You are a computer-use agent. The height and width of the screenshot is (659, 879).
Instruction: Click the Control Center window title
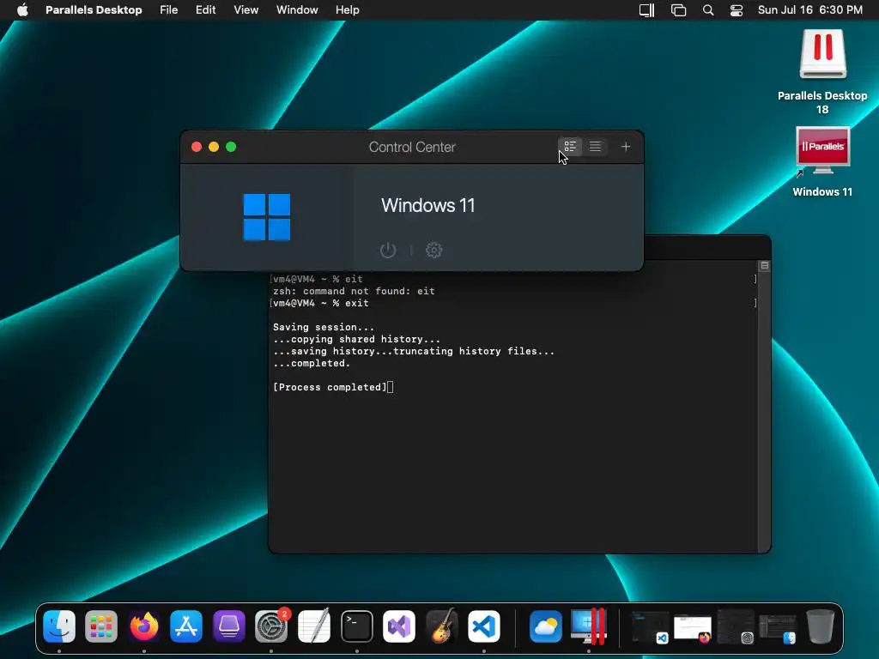[412, 147]
